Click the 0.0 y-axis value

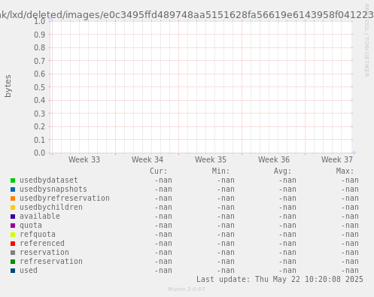click(40, 153)
